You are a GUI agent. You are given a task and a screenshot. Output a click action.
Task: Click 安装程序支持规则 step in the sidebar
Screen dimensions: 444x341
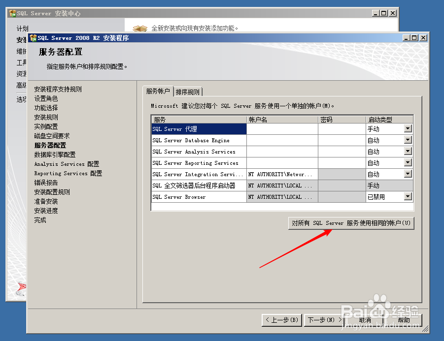tap(58, 89)
